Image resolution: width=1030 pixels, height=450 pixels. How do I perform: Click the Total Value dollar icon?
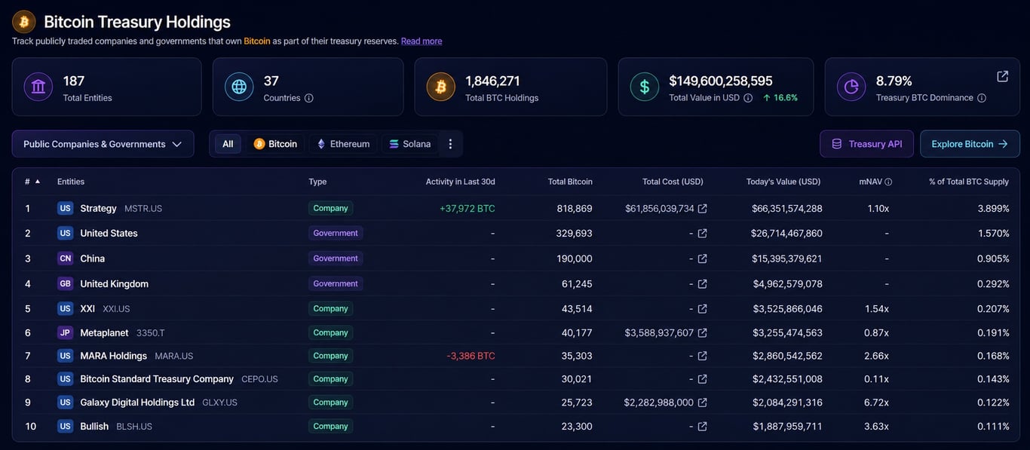point(645,87)
